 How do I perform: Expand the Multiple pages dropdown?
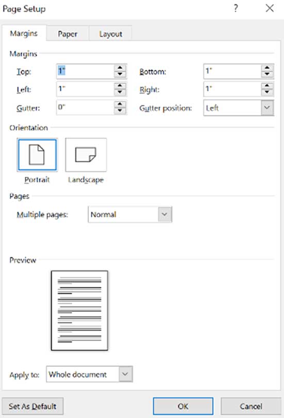(165, 214)
